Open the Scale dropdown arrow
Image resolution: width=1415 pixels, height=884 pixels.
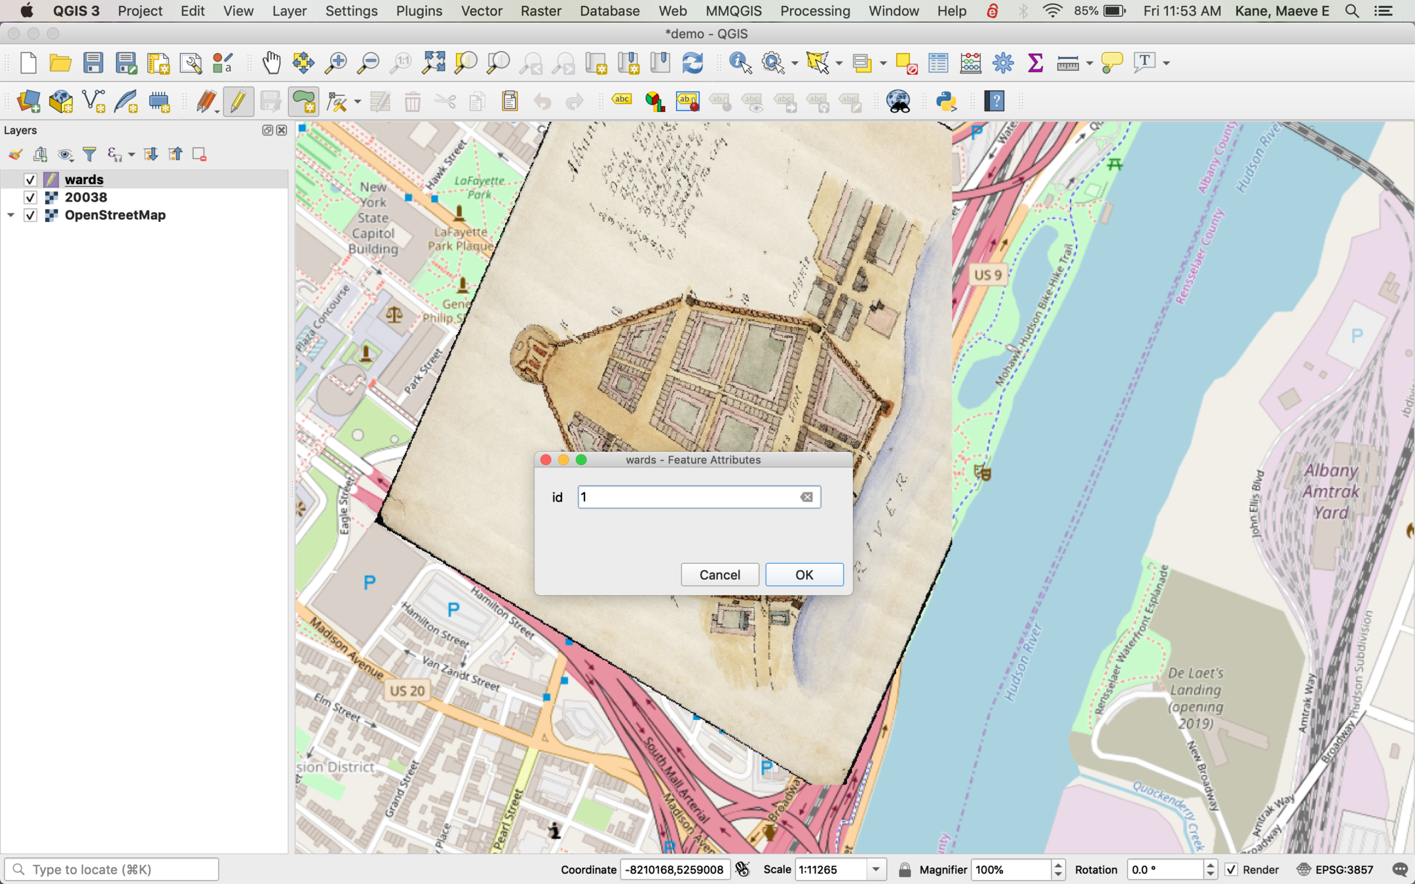click(x=875, y=870)
